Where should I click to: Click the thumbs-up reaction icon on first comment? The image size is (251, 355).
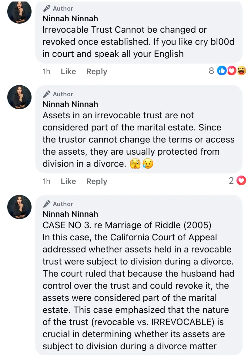pos(222,71)
